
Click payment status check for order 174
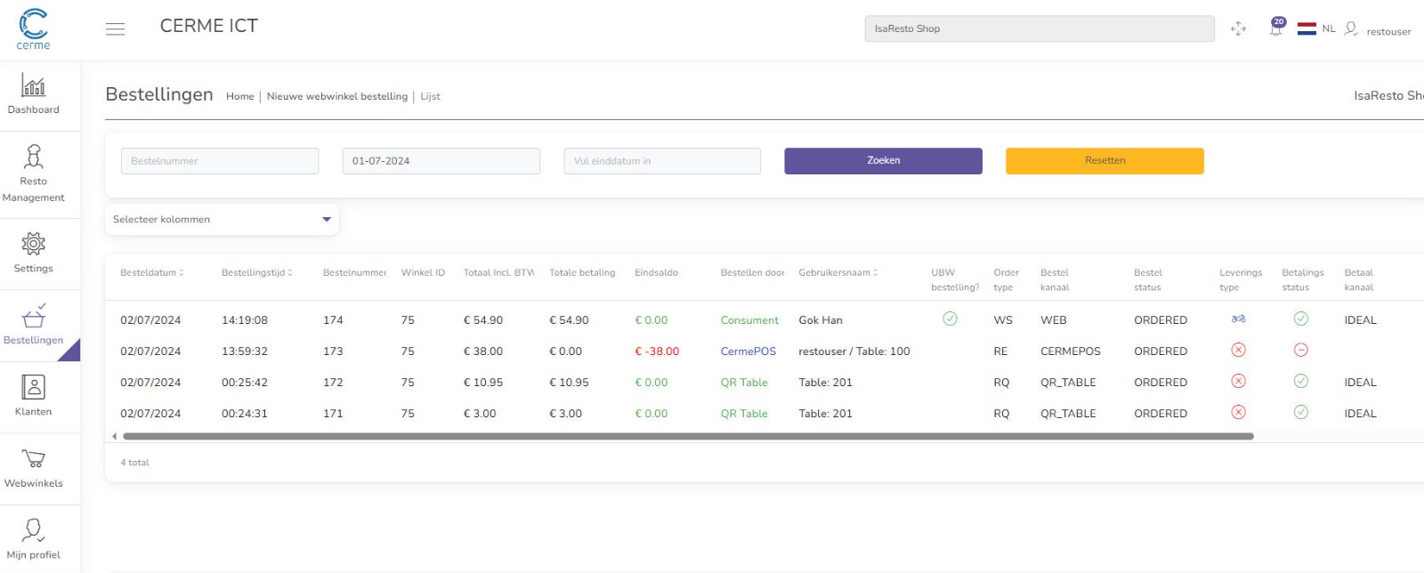1300,319
